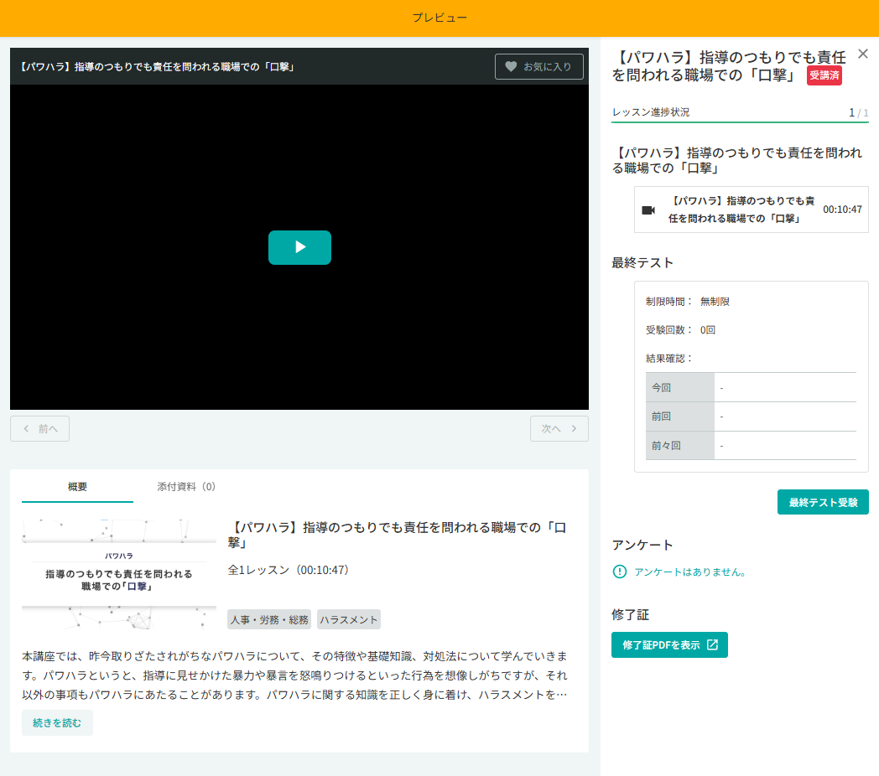Select the 人事・労務・総務 tag
This screenshot has width=879, height=776.
[x=269, y=619]
